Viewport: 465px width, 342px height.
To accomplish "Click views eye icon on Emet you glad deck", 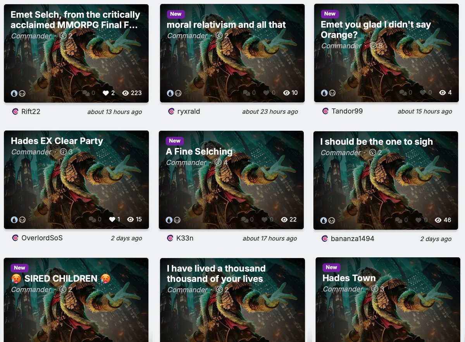I will pyautogui.click(x=443, y=92).
